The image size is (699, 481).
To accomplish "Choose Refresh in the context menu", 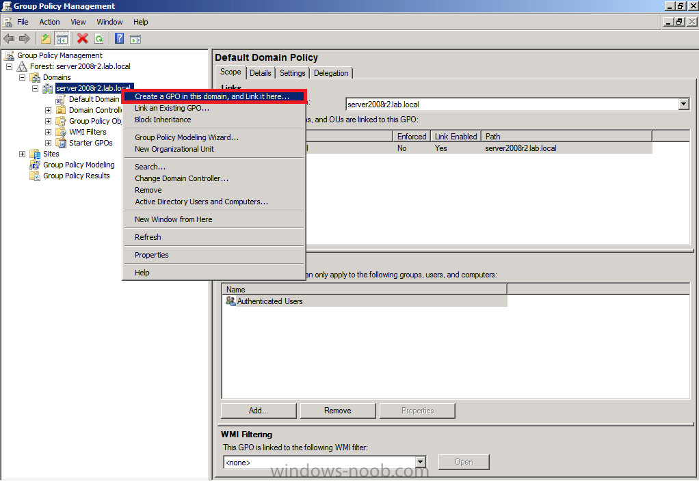I will [214, 237].
